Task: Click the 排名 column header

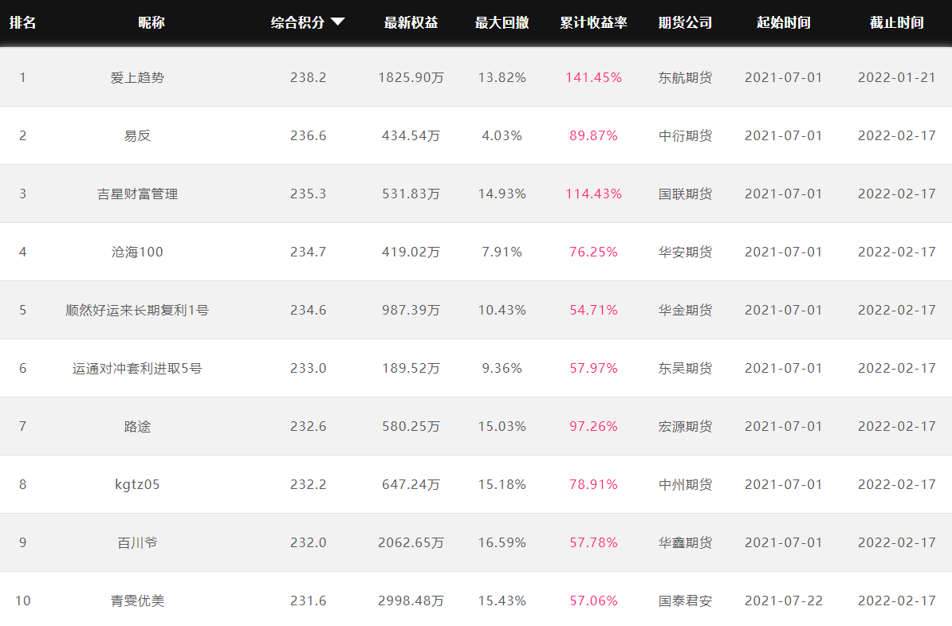Action: [x=22, y=22]
